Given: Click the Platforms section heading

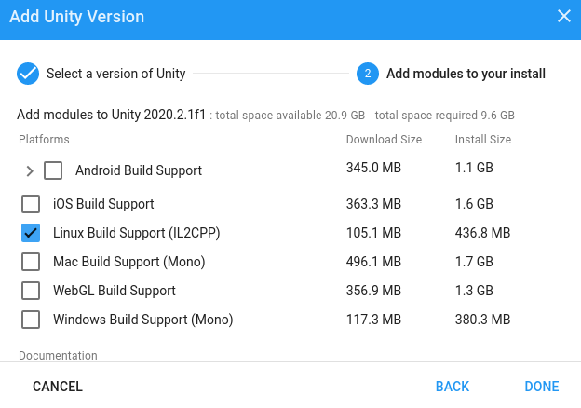Looking at the screenshot, I should coord(44,140).
